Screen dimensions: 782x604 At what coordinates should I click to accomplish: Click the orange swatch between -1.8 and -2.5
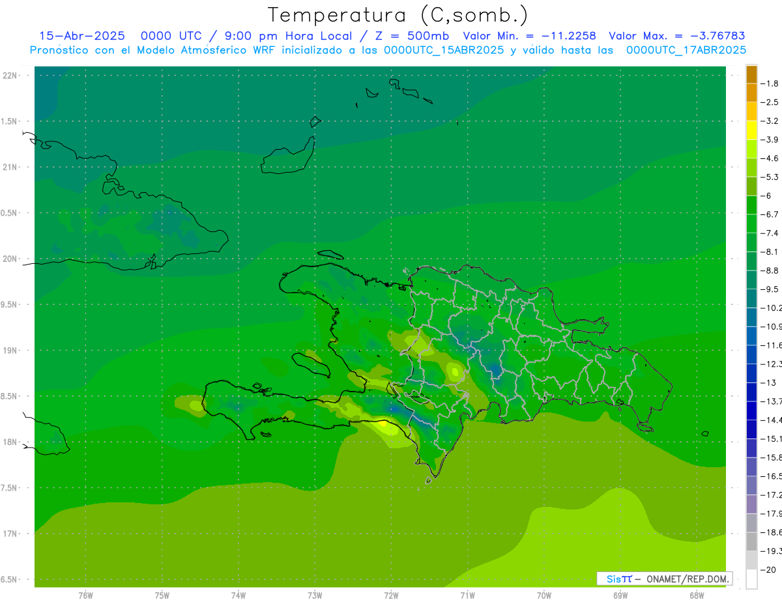click(x=751, y=93)
